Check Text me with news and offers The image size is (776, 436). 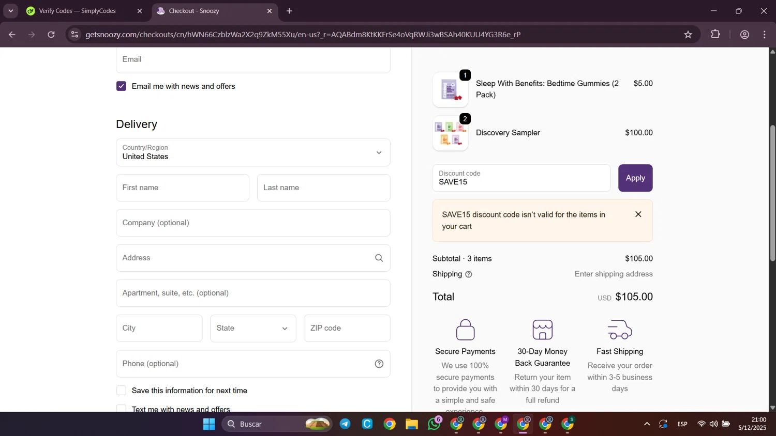pos(121,409)
